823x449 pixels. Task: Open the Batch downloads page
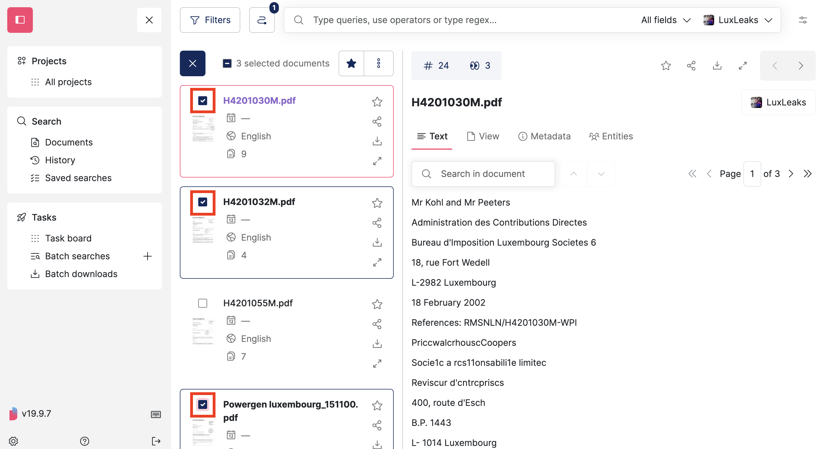coord(81,274)
